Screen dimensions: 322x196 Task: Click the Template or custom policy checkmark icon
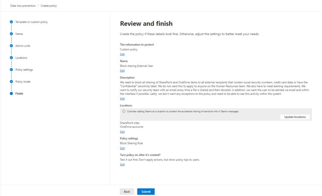(11, 22)
